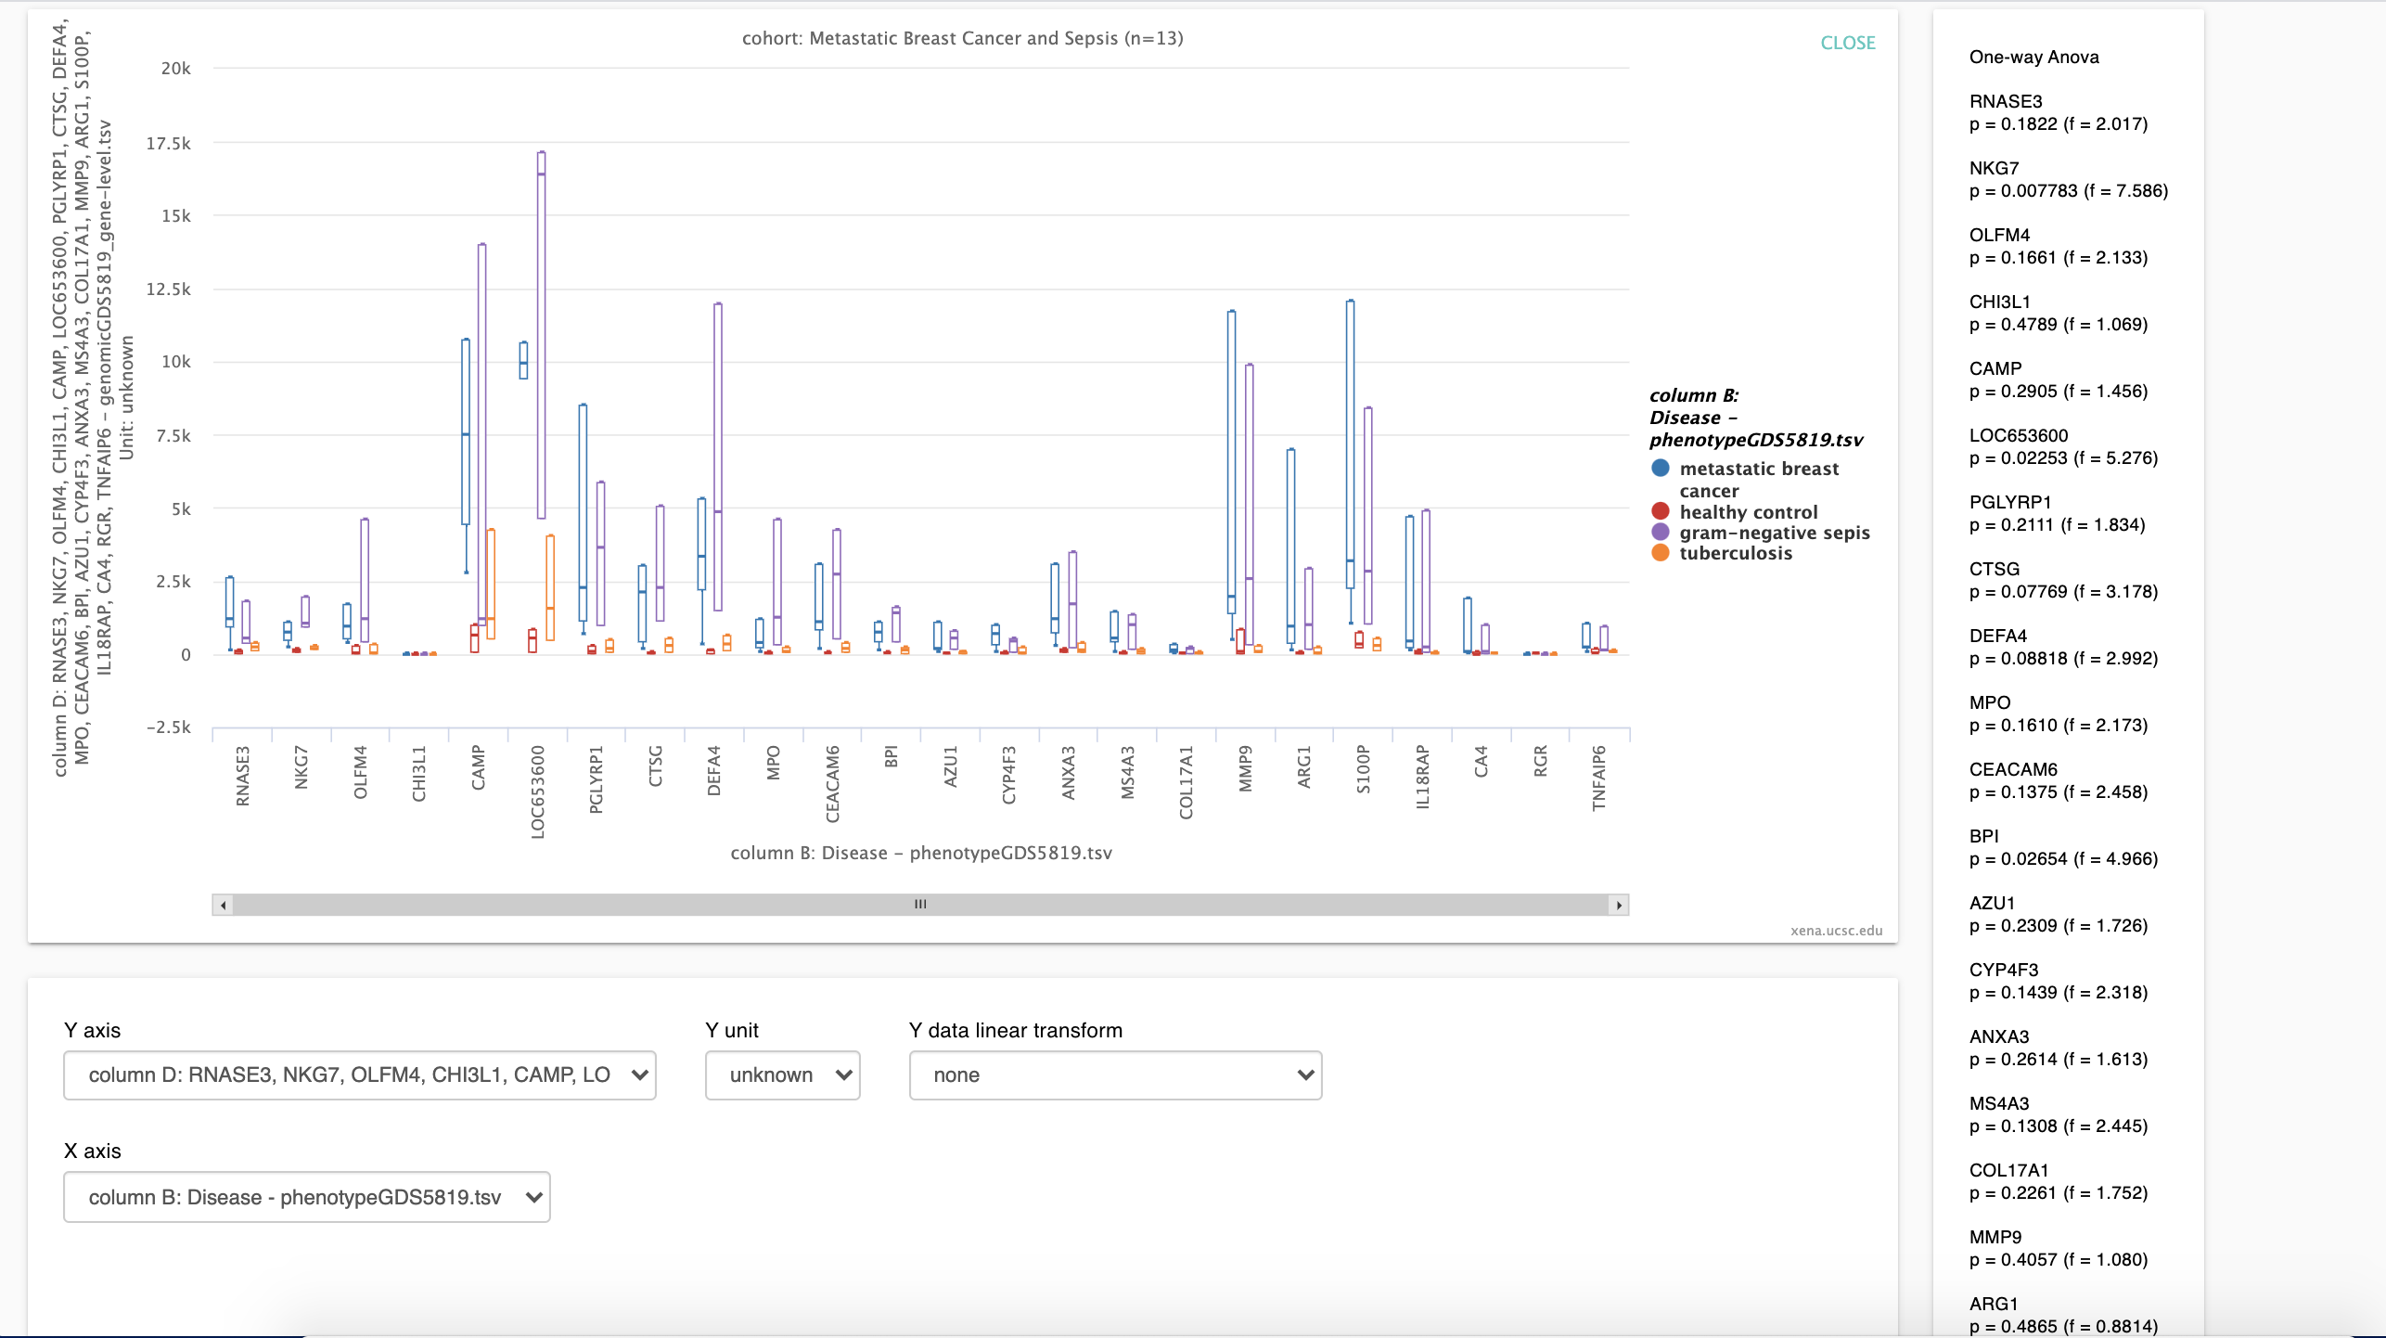Click the MMP9 x-axis label

[x=1246, y=768]
